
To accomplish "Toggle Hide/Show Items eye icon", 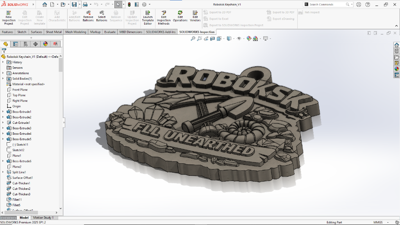I will click(x=239, y=39).
